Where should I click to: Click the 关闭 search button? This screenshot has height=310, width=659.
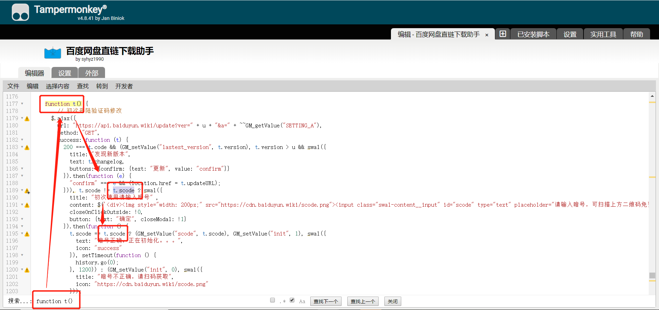pos(393,301)
